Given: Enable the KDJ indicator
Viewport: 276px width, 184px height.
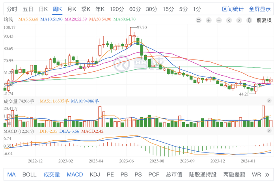Looking at the screenshot, I should tap(95, 175).
